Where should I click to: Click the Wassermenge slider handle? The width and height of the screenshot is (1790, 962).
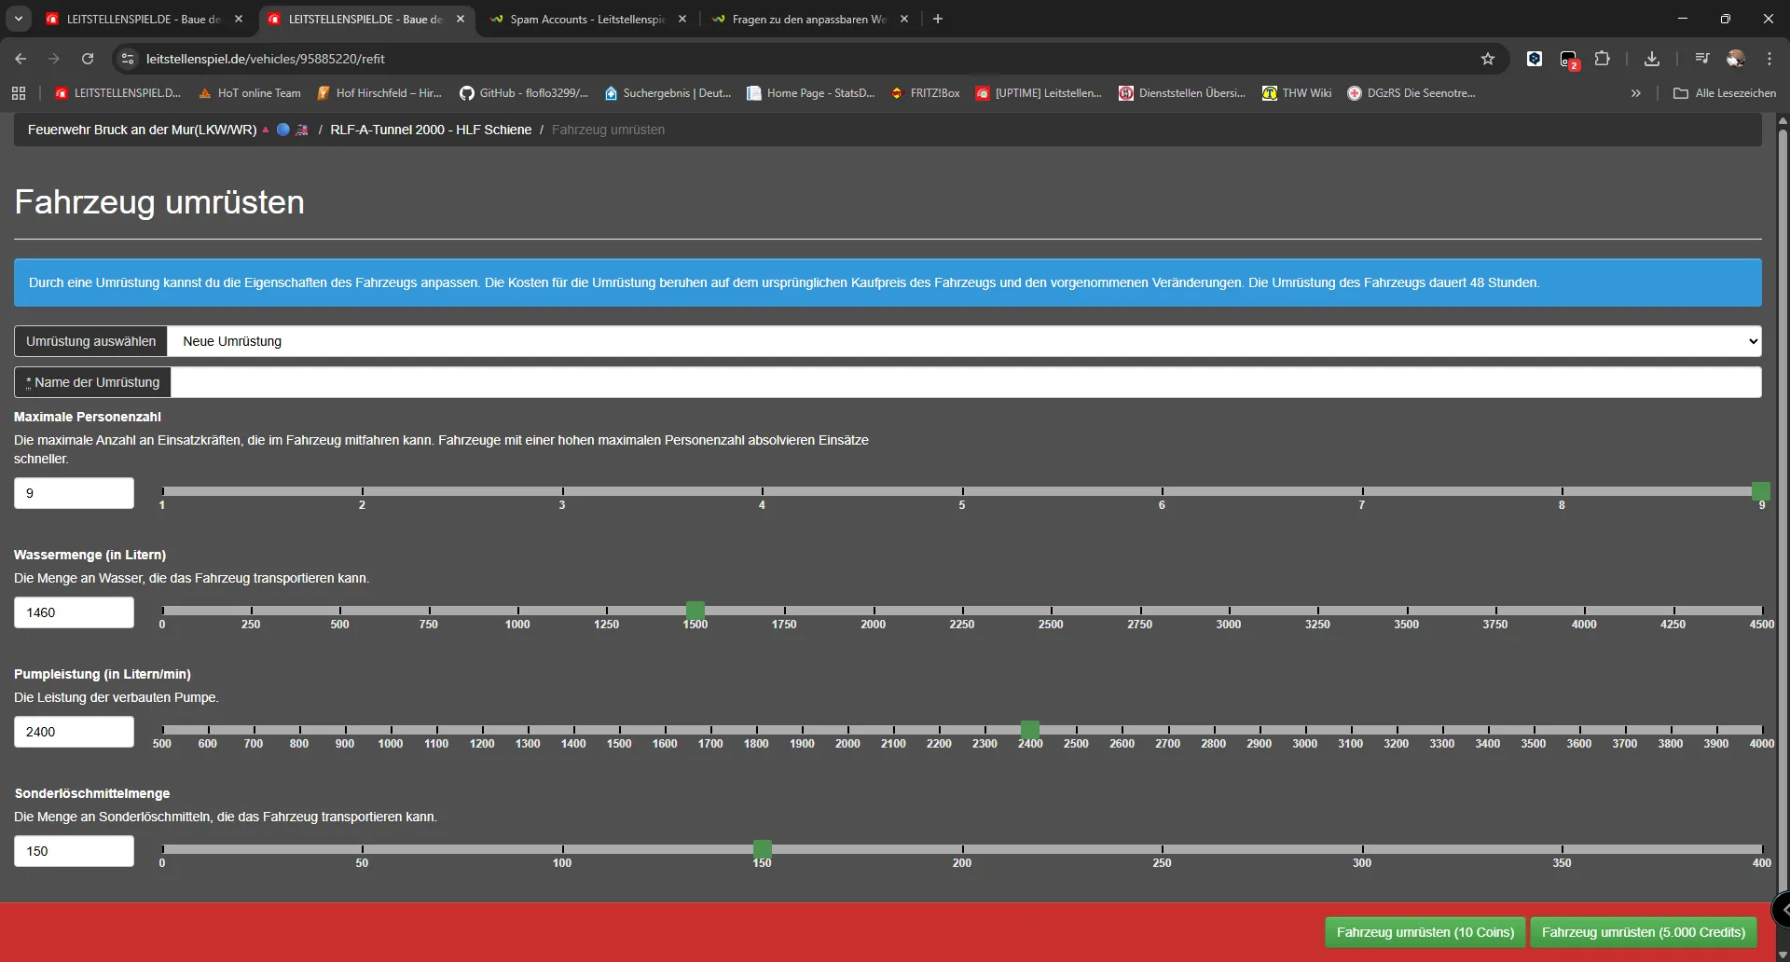click(695, 611)
